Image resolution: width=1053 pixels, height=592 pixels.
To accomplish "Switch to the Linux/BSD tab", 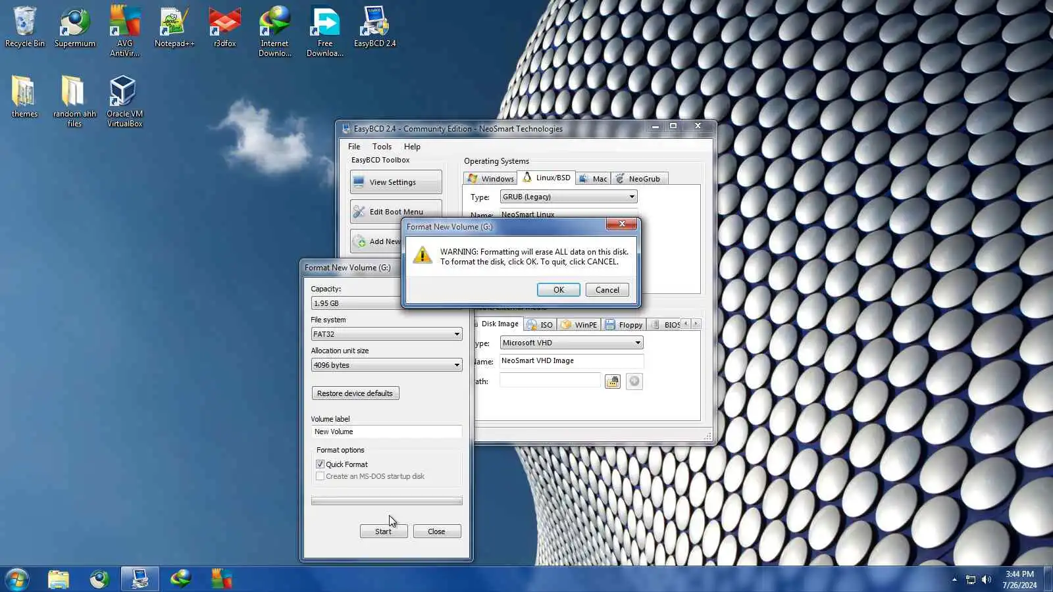I will pyautogui.click(x=546, y=178).
